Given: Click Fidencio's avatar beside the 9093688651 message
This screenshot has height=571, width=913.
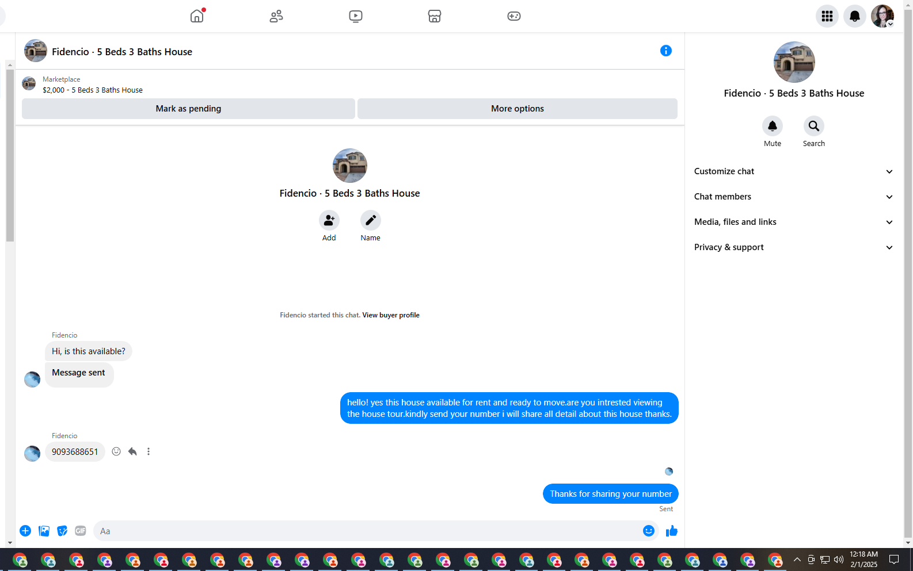Looking at the screenshot, I should 32,454.
